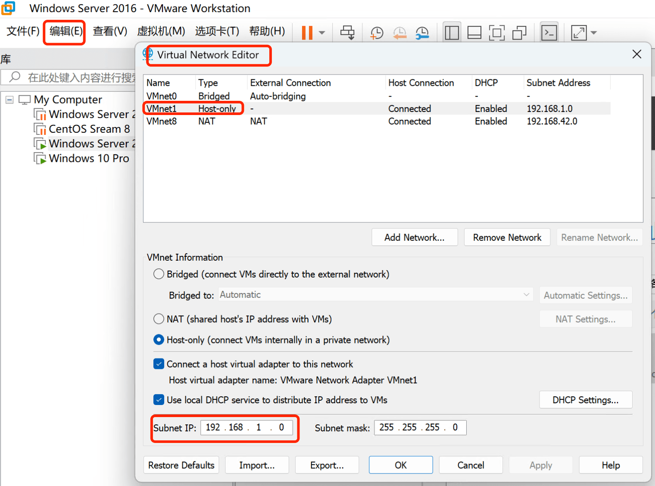Toggle the library sidebar view icon

[452, 33]
